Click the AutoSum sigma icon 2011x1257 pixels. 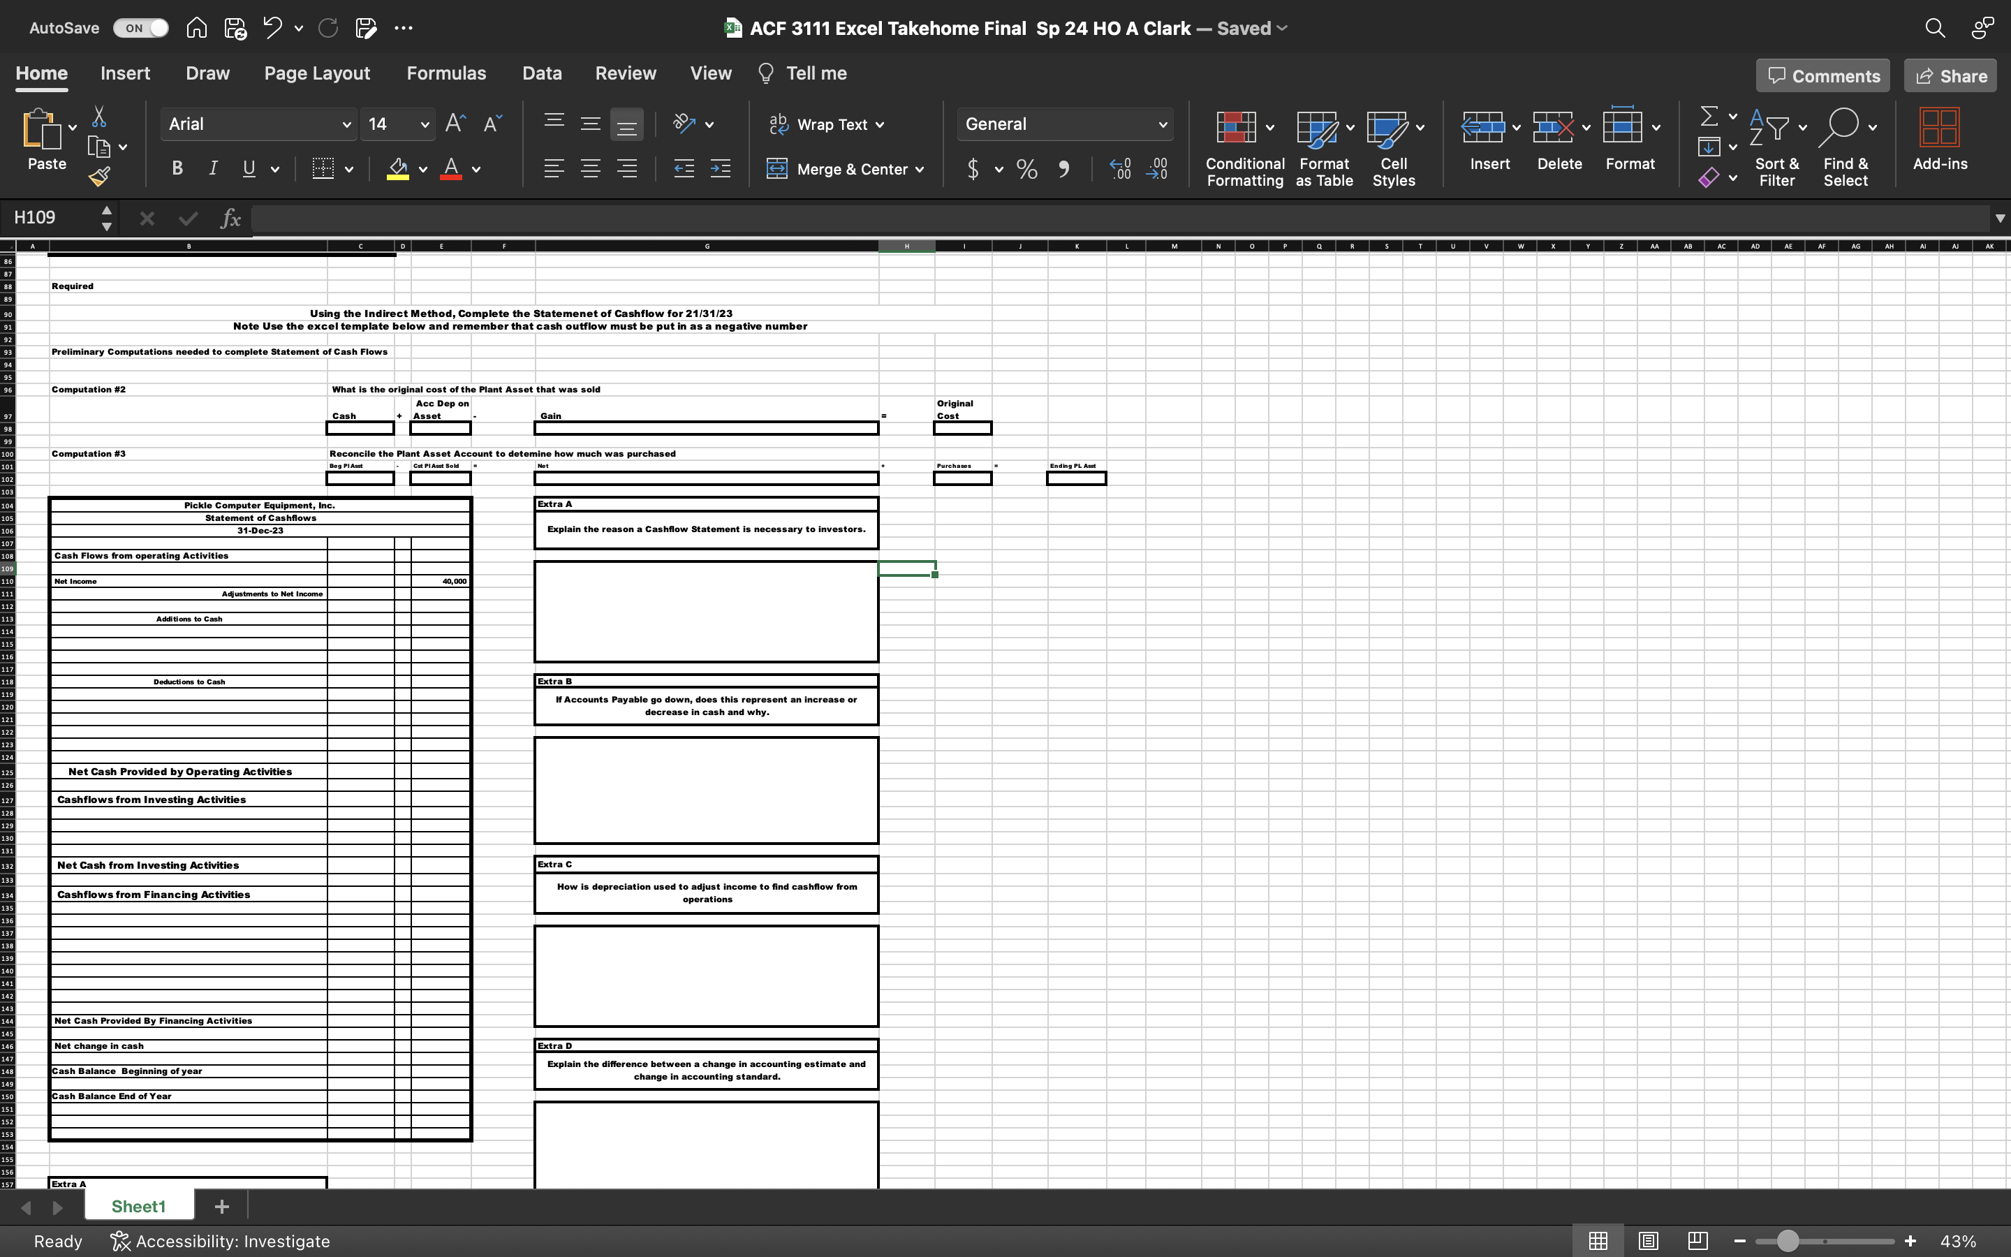coord(1709,115)
